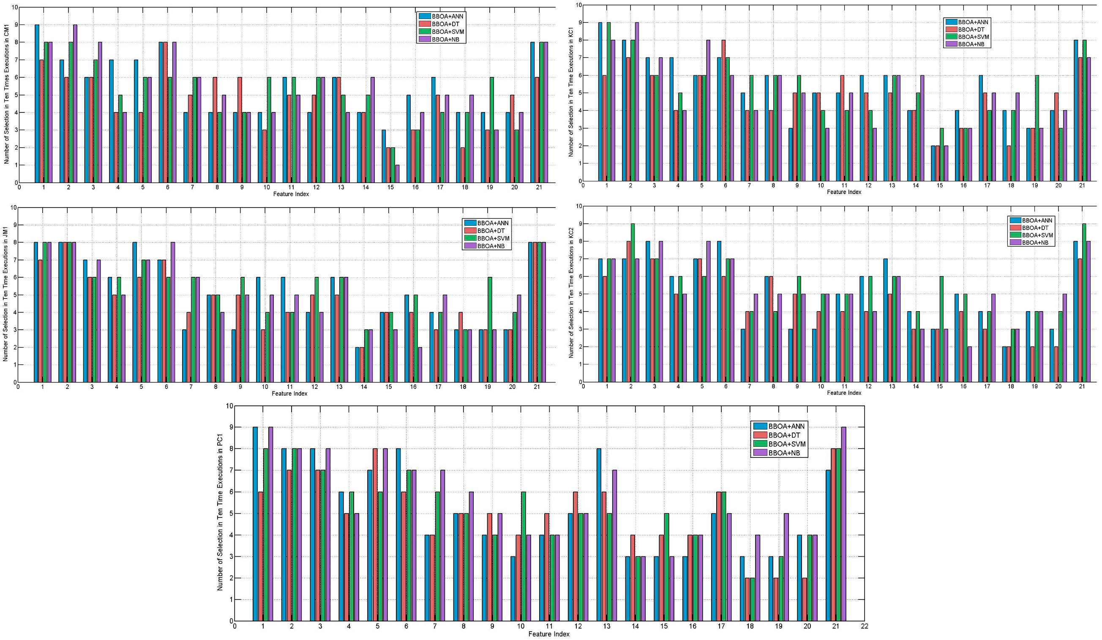
Task: Click purple bar for feature 21 in PC1 chart
Action: 843,524
